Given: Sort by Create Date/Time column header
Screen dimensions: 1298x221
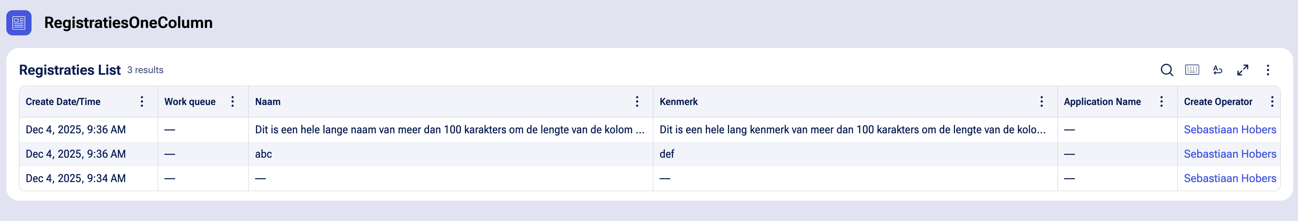Looking at the screenshot, I should (x=63, y=101).
